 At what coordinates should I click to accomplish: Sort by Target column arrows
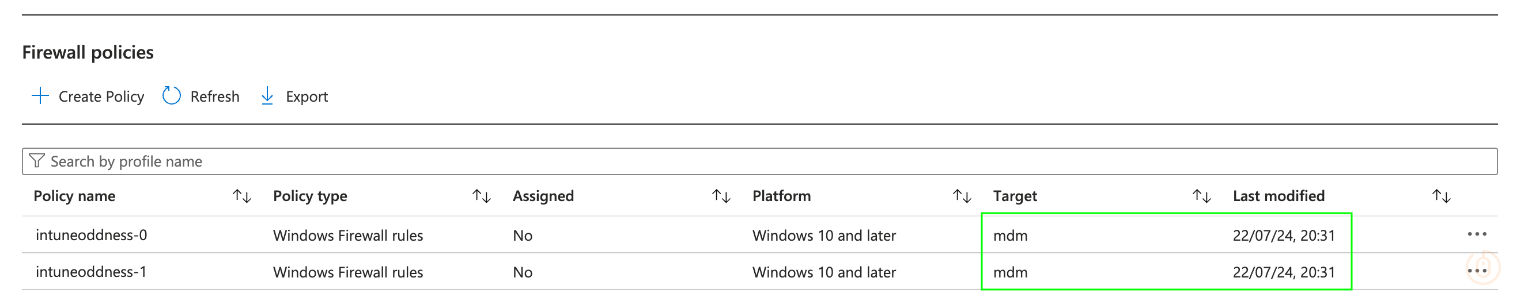1202,196
